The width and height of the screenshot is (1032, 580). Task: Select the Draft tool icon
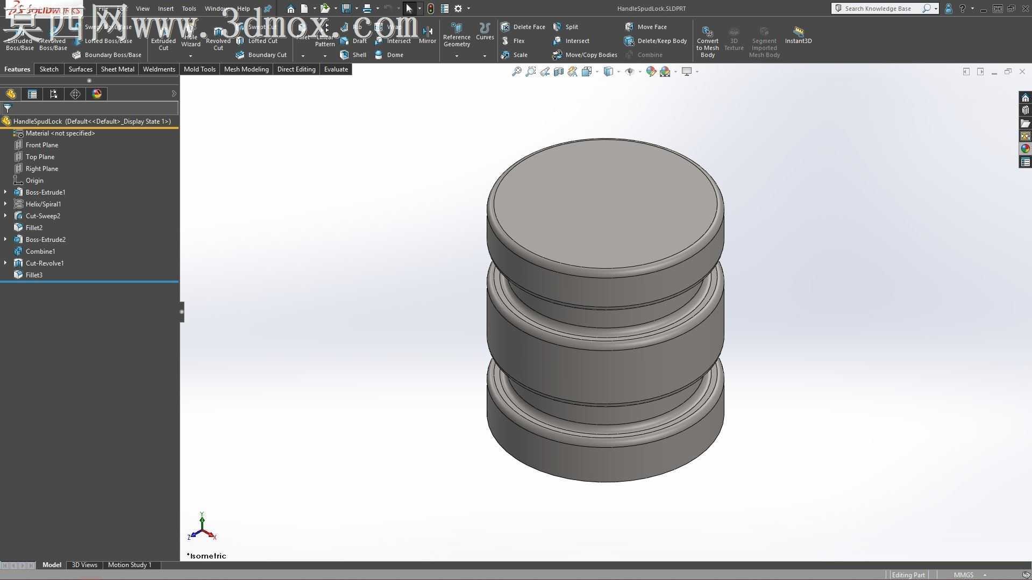pyautogui.click(x=344, y=41)
